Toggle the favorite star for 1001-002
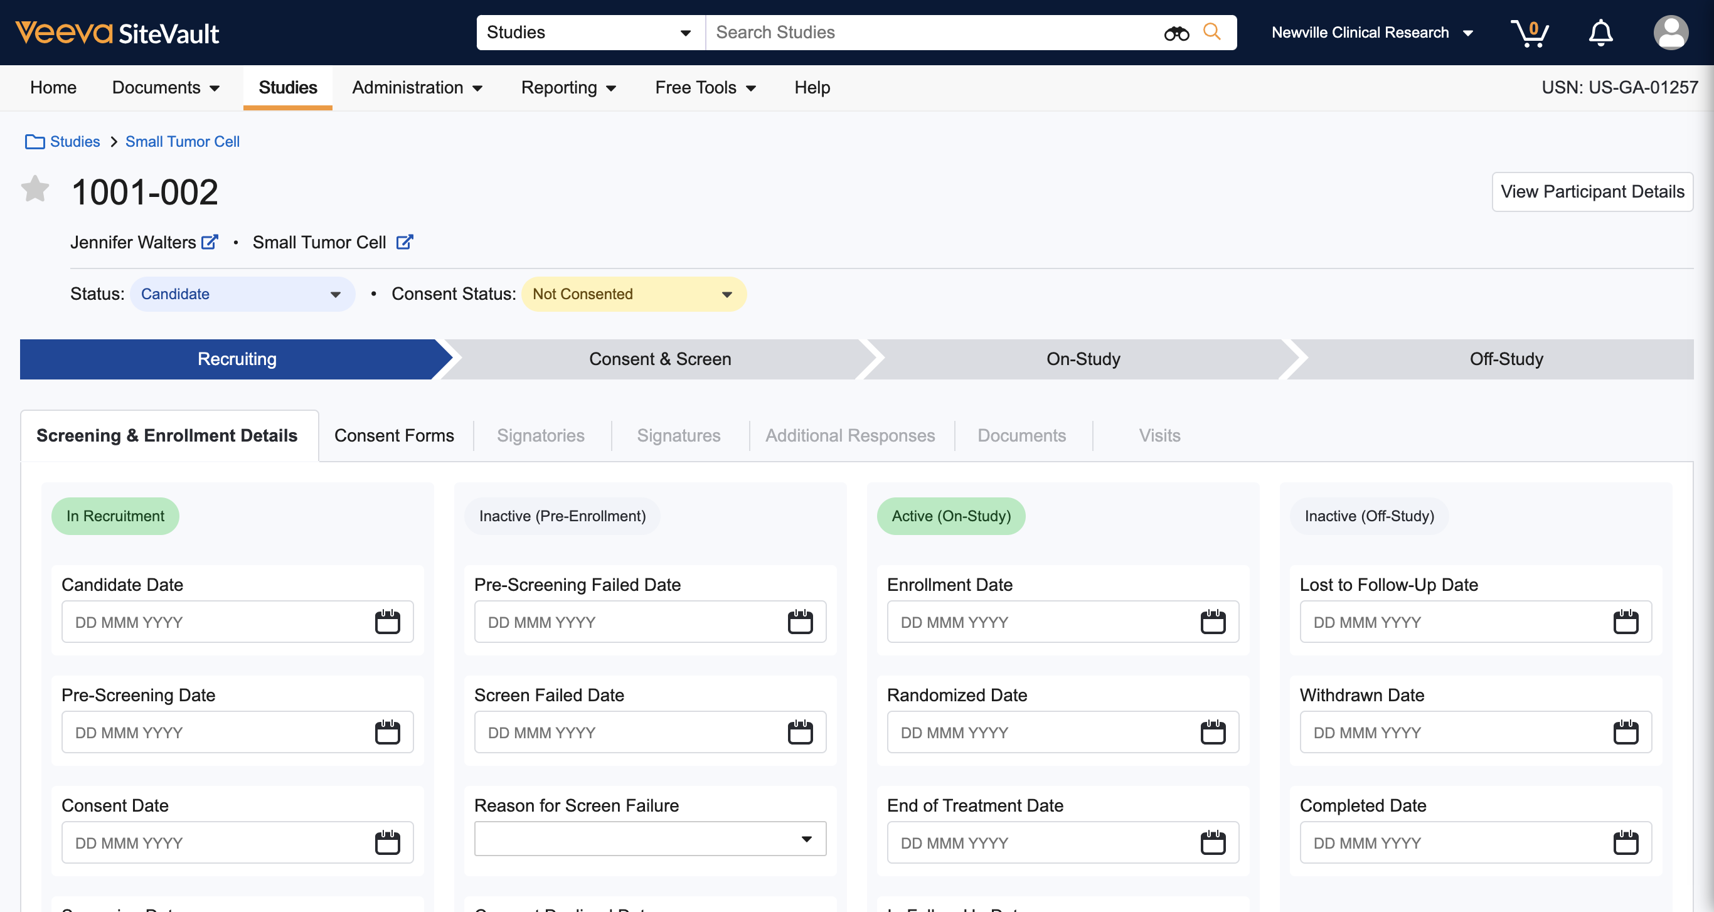 point(35,189)
